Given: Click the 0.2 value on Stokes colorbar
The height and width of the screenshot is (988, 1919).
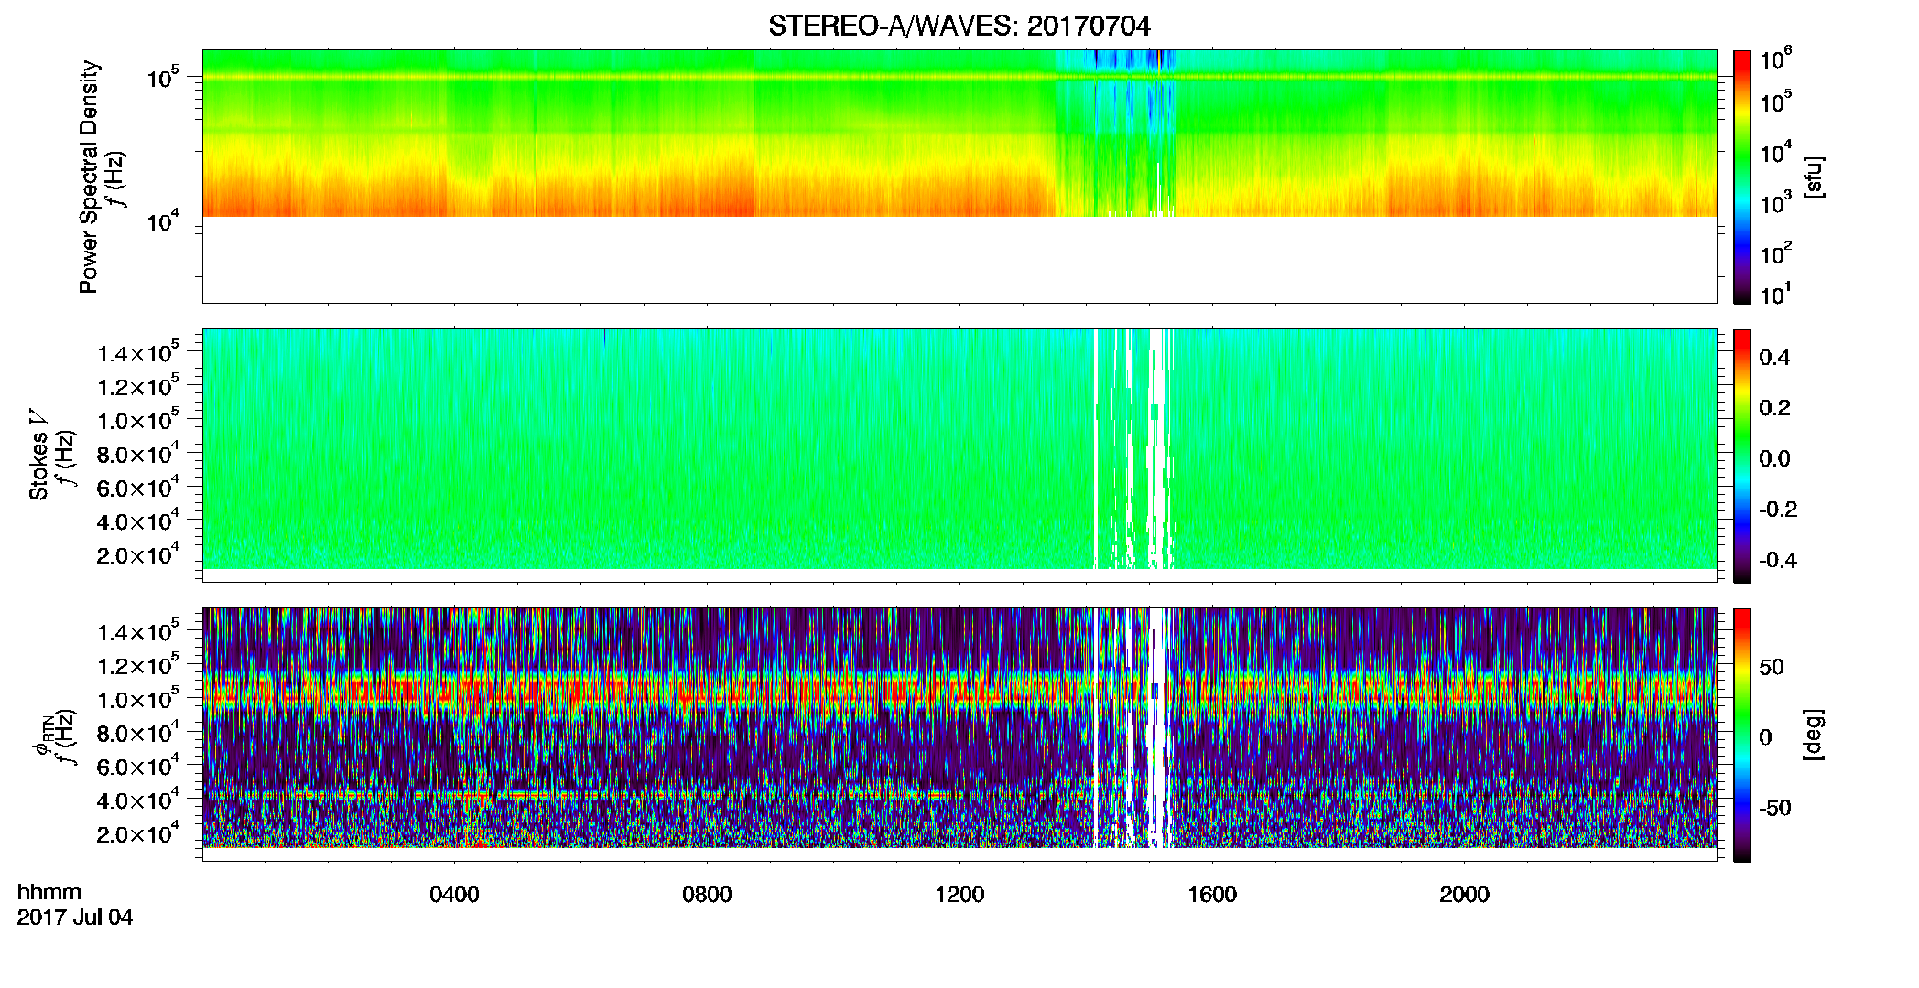Looking at the screenshot, I should [x=1774, y=408].
